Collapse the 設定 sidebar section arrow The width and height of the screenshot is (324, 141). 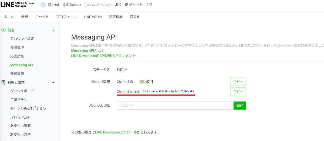[53, 30]
